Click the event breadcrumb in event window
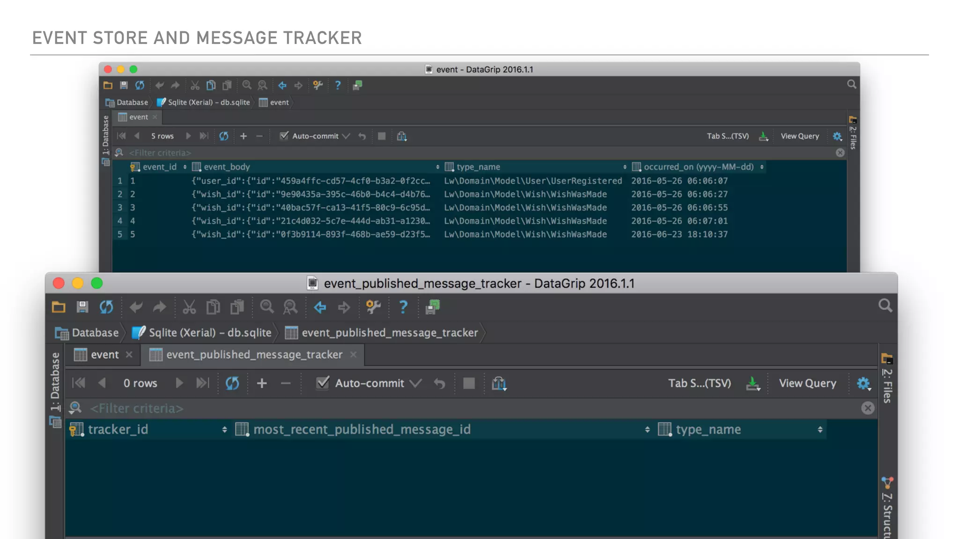959x539 pixels. 274,102
